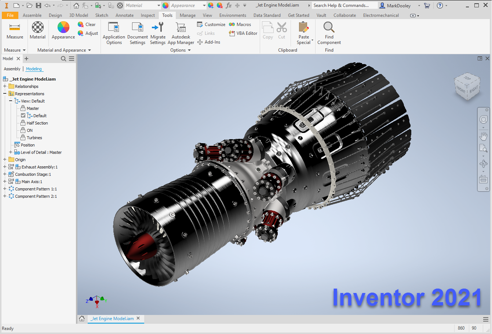Open Application Options
The image size is (492, 334).
pos(114,33)
